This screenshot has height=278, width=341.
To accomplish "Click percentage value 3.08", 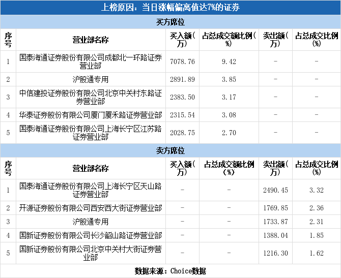I will tap(229, 115).
